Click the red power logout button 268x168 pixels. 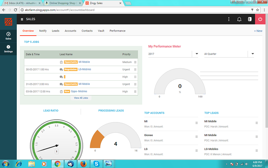click(260, 19)
